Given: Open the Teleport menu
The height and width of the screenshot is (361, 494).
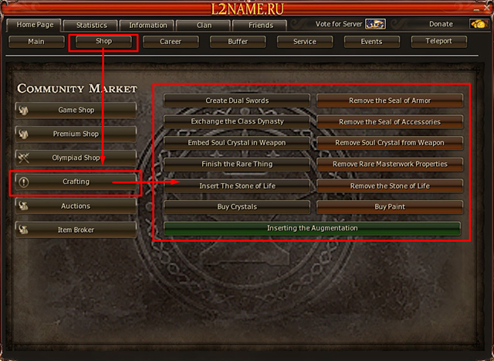Looking at the screenshot, I should pos(439,41).
